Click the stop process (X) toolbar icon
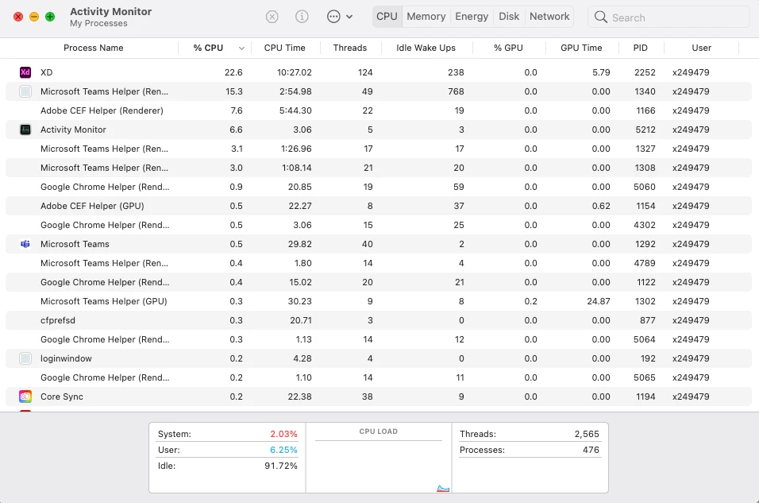759x503 pixels. [x=272, y=17]
